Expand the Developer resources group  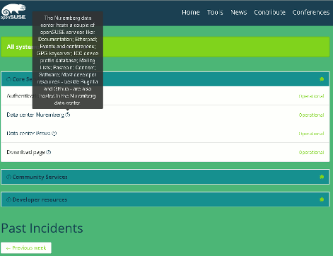pos(8,199)
